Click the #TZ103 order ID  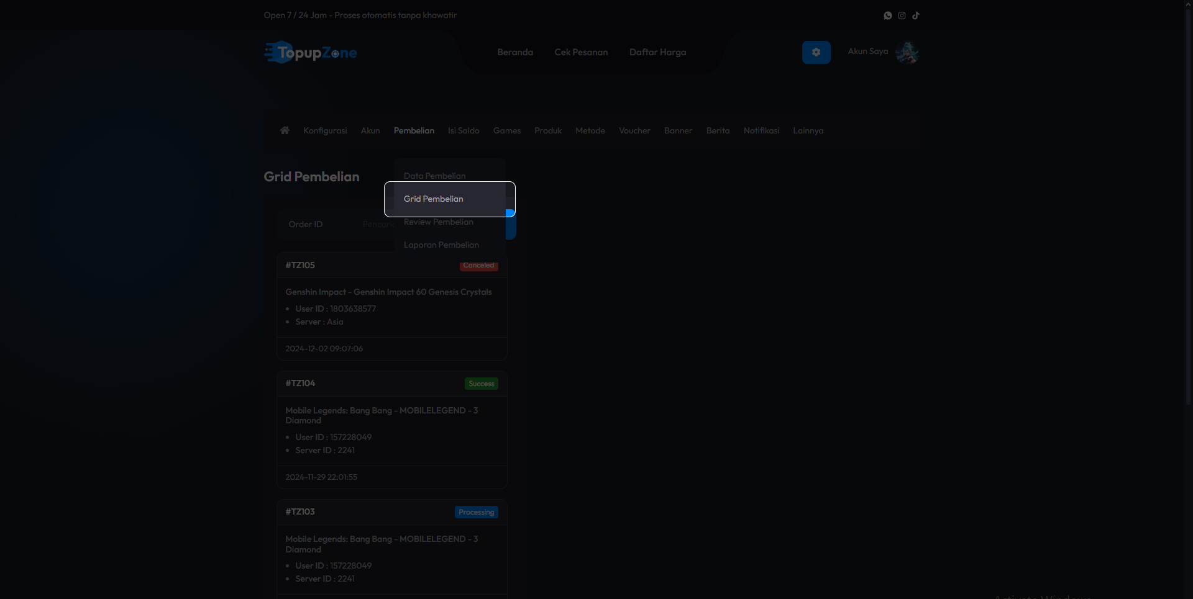pos(300,511)
